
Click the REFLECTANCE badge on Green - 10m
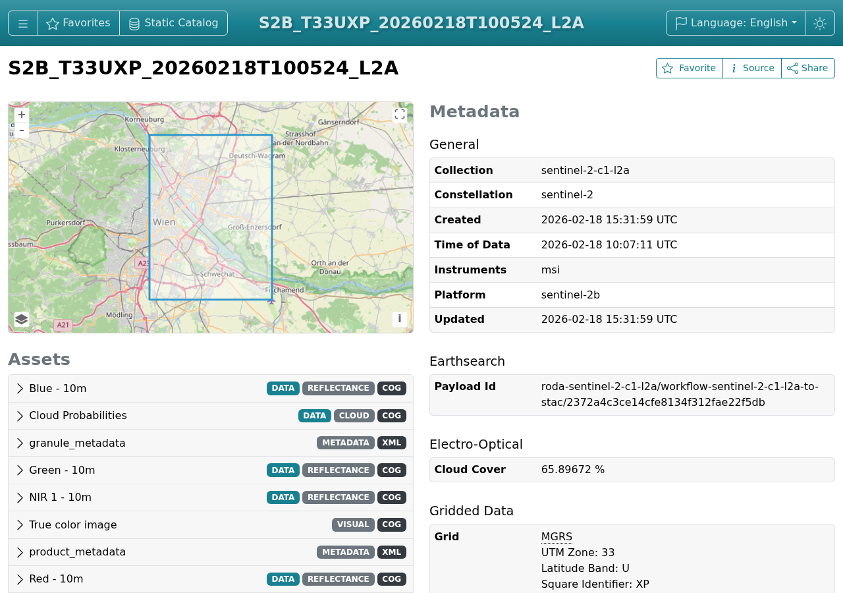click(339, 470)
